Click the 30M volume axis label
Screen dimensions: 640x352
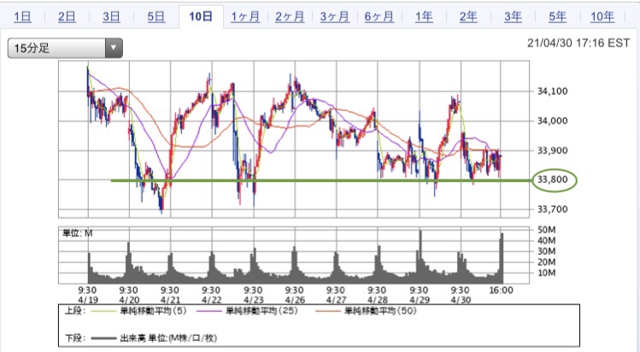click(x=546, y=251)
